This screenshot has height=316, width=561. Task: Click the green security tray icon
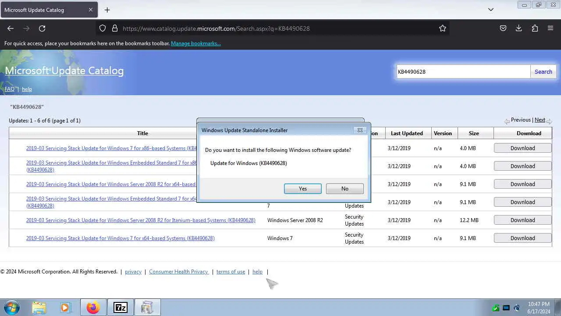coord(496,308)
